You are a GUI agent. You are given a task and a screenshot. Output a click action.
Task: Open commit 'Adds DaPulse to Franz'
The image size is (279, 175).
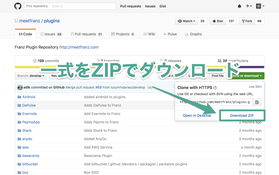pos(102,105)
